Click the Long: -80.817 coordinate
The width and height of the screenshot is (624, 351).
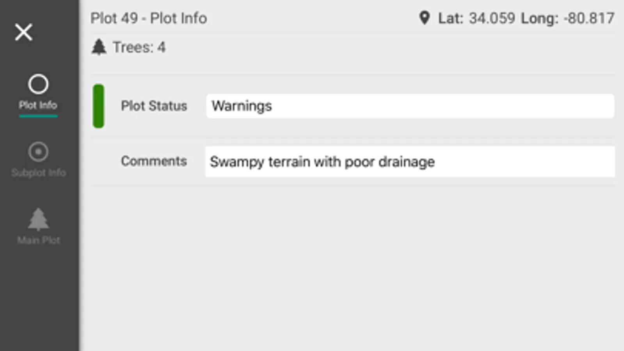pos(567,18)
